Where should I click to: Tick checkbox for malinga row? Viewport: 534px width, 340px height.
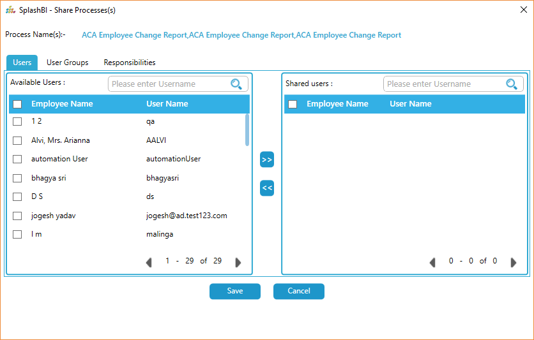click(x=17, y=234)
